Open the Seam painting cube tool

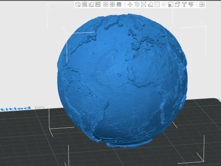click(177, 5)
